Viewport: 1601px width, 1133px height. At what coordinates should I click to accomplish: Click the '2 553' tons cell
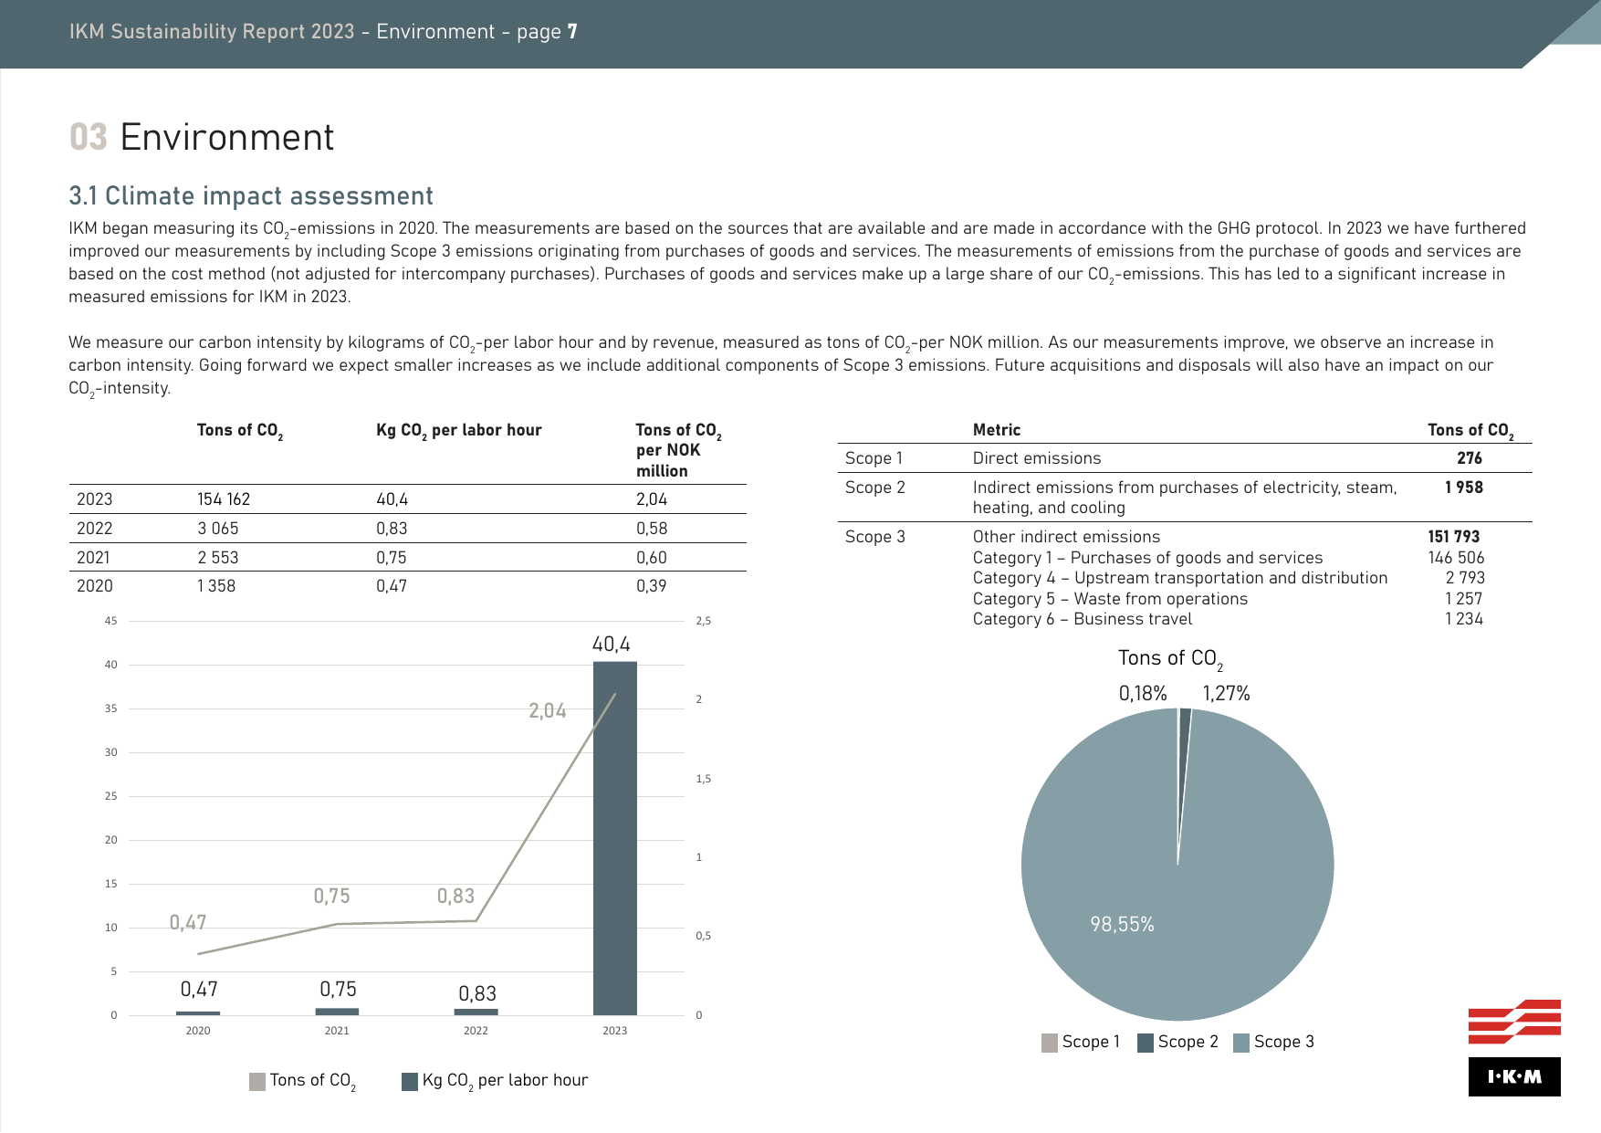(x=218, y=558)
